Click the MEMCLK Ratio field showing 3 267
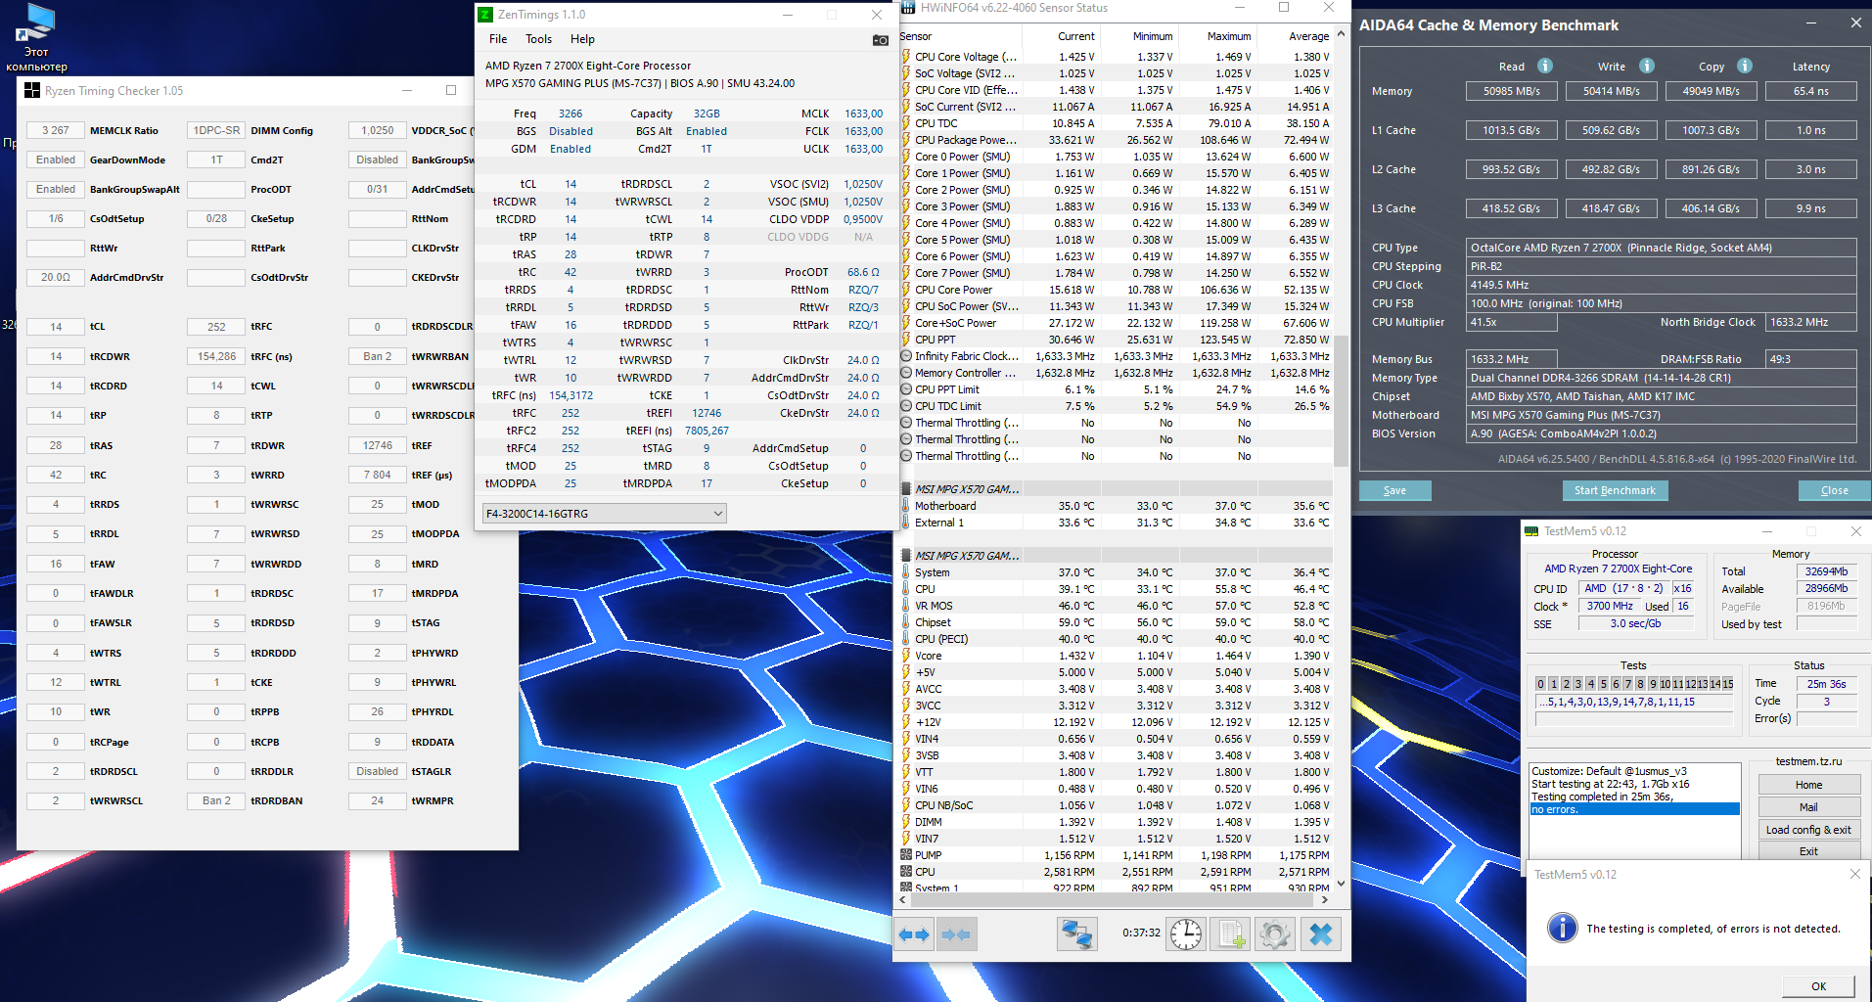 pyautogui.click(x=56, y=130)
